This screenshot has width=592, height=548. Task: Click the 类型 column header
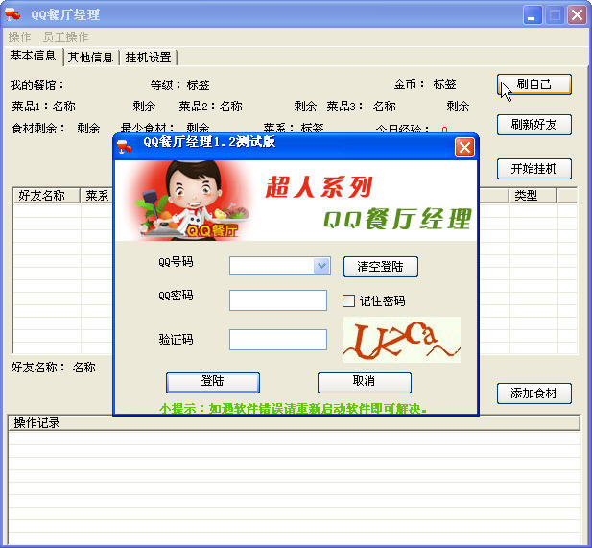(x=533, y=196)
